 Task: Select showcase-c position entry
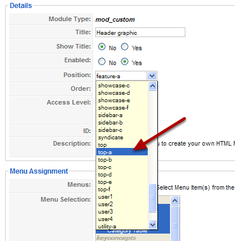122,86
